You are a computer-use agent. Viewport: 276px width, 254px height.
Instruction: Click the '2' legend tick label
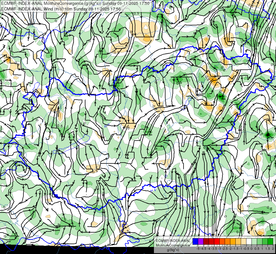[x=273, y=249]
